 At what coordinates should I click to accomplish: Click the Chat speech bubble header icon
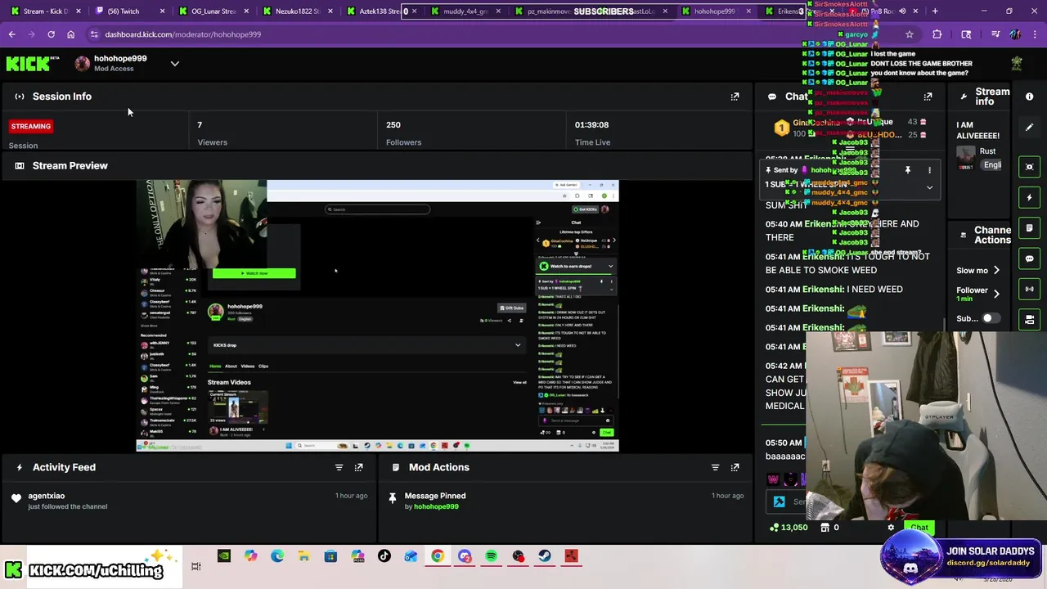pos(772,97)
